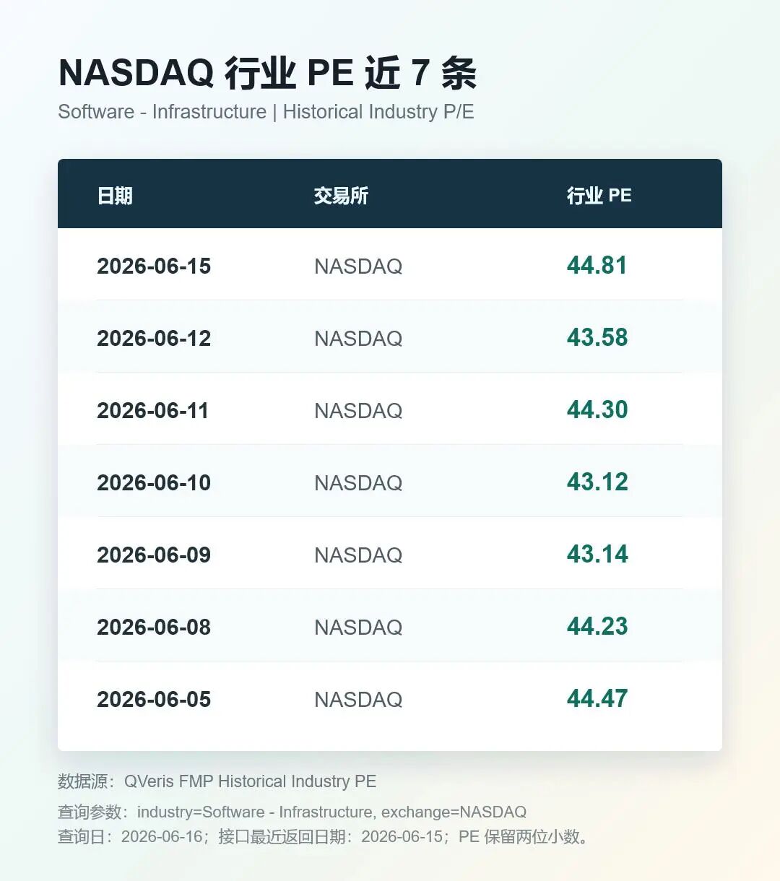Click the 行业 PE column header
Image resolution: width=780 pixels, height=881 pixels.
[x=599, y=196]
